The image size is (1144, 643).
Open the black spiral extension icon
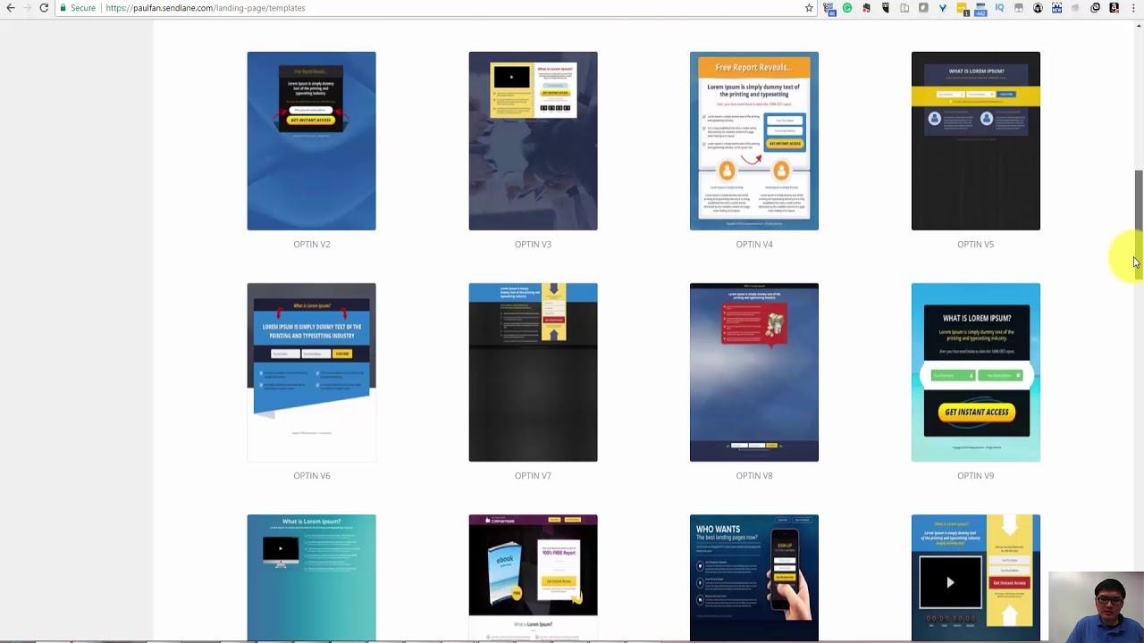click(x=1095, y=8)
